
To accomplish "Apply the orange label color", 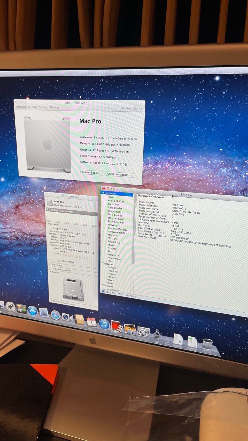I will point(69,256).
